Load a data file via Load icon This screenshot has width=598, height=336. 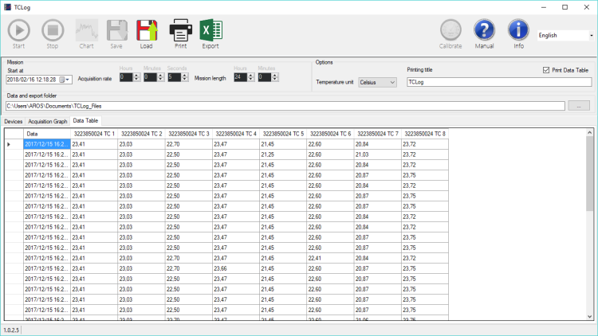point(147,30)
